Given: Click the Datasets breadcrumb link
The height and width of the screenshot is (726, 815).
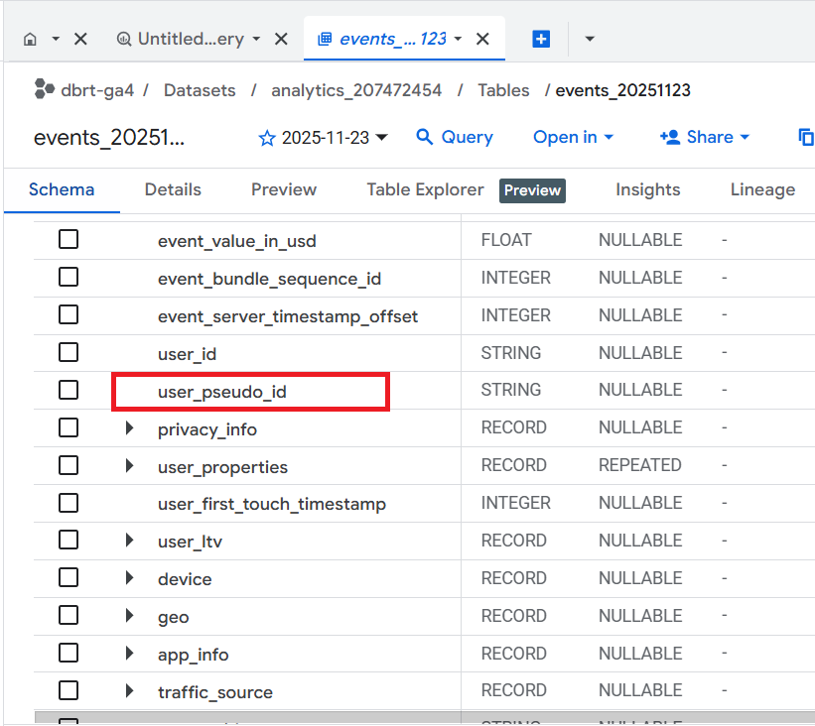Looking at the screenshot, I should pos(200,90).
